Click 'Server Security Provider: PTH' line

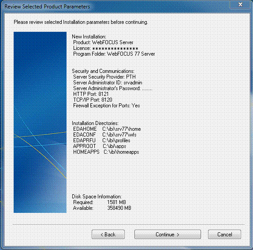(x=104, y=77)
